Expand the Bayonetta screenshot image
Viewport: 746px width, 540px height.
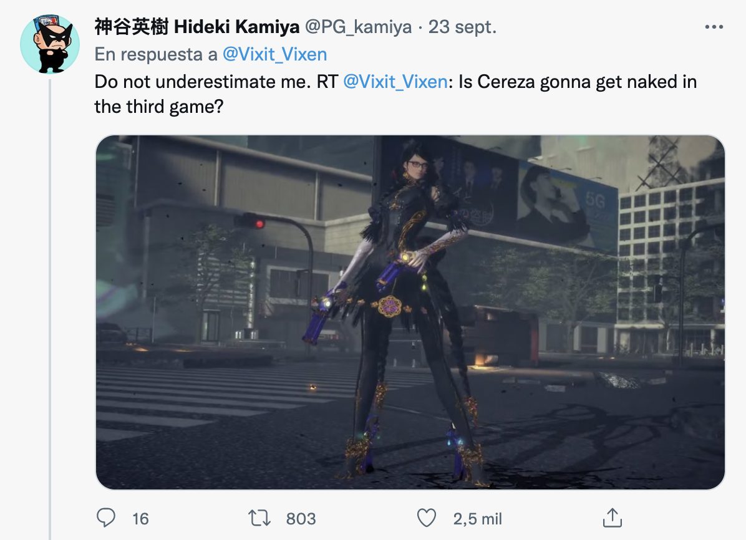click(x=410, y=312)
